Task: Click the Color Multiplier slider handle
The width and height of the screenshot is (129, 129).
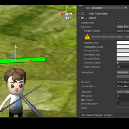Action: [x=118, y=63]
